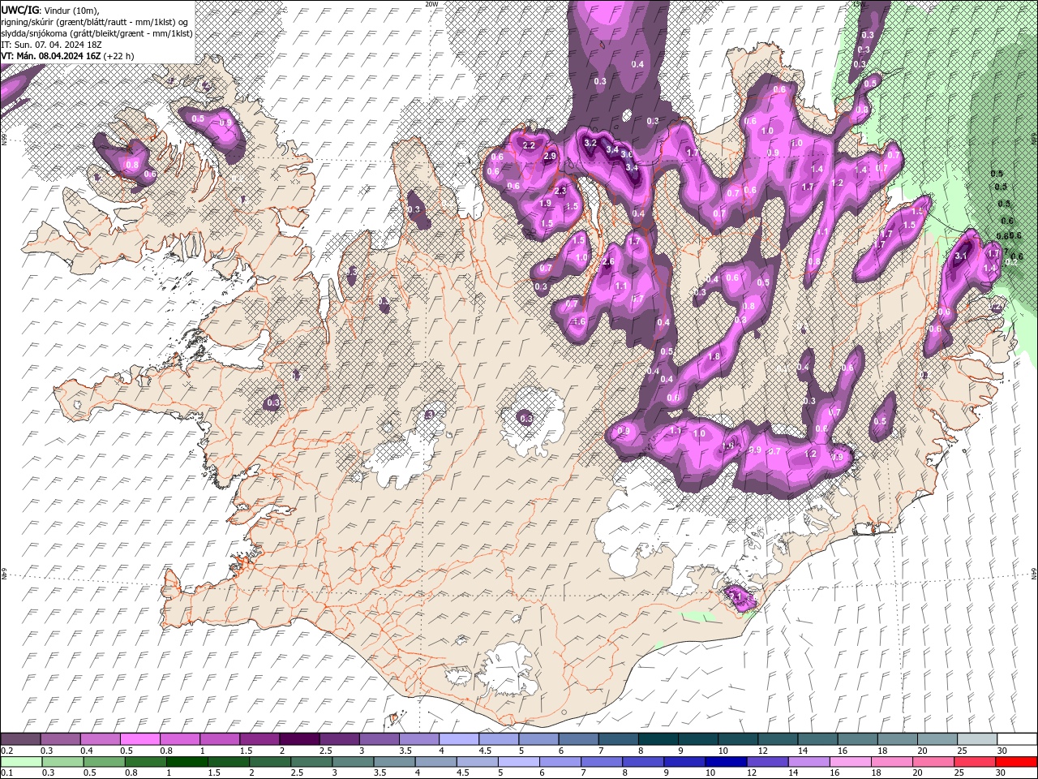The height and width of the screenshot is (779, 1038).
Task: Pick the pale green 0.1–0.3 swatch in the lower legend row
Action: click(21, 762)
